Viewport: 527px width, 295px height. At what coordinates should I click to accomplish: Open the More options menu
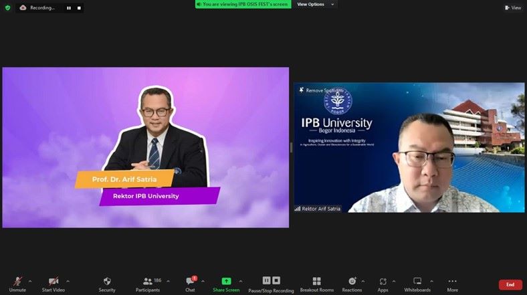coord(452,284)
